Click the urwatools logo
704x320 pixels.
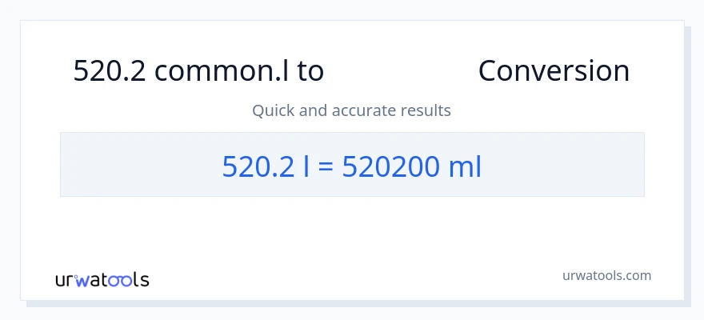[x=102, y=279]
